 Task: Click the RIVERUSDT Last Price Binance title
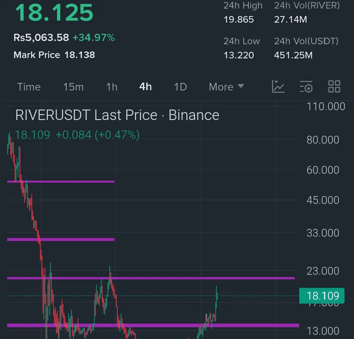click(117, 115)
